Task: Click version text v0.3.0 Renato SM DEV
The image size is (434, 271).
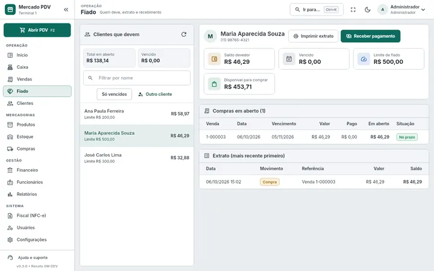Action: point(37,266)
